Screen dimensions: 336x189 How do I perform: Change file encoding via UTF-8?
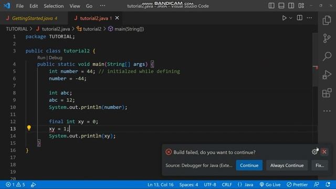(210, 184)
